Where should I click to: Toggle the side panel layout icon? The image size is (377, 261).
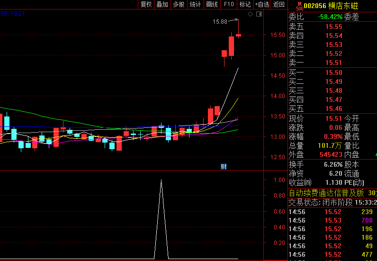tap(259, 14)
